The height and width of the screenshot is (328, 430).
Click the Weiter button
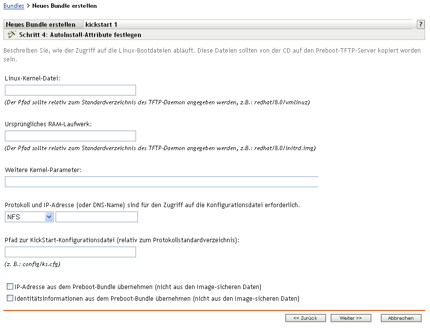pyautogui.click(x=351, y=318)
